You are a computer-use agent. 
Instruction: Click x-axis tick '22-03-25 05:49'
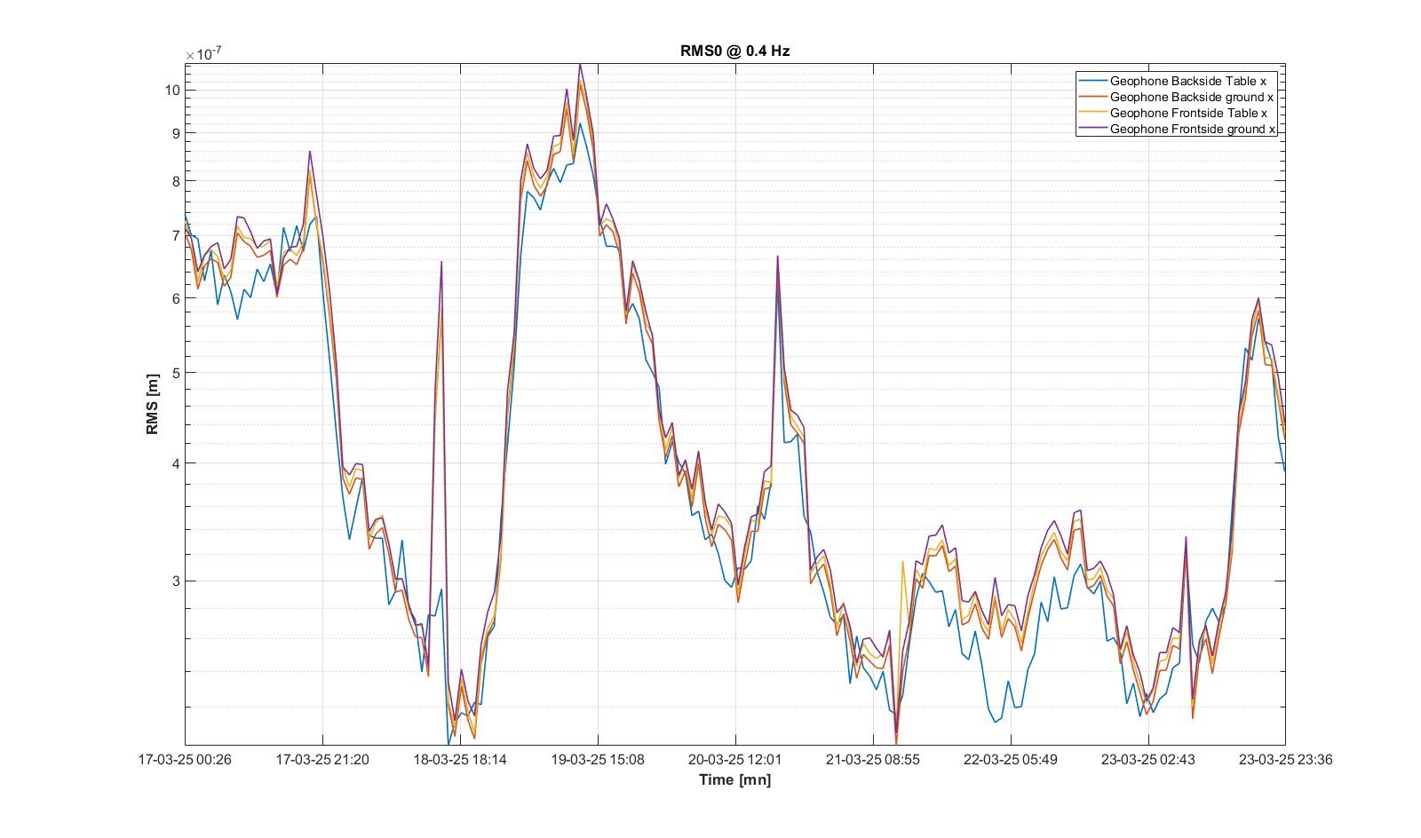[x=1011, y=759]
